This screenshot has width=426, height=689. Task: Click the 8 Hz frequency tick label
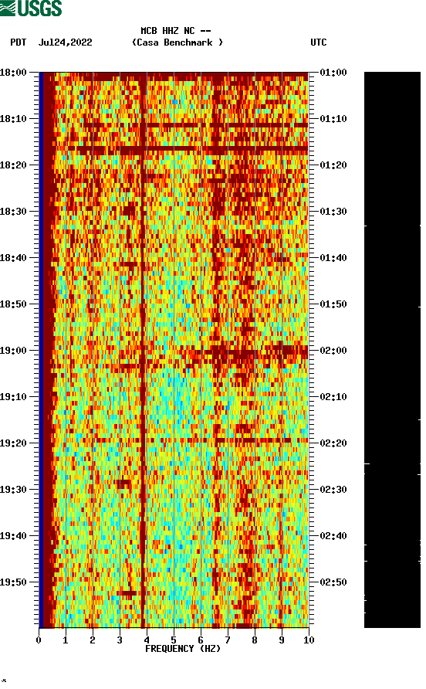tap(255, 640)
